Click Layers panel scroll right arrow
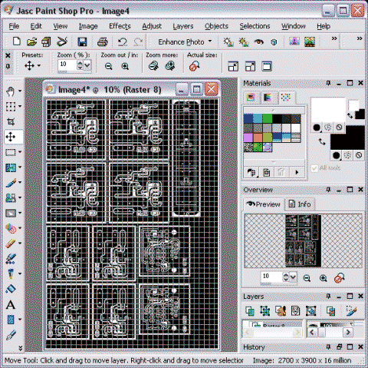Screen dimensions: 368x368 348,333
